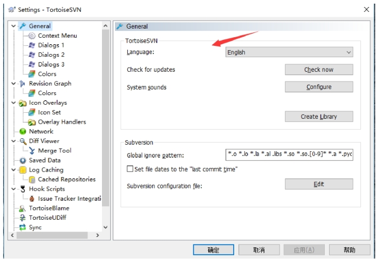Viewport: 382px width, 264px height.
Task: Click the General wrench icon in tree
Action: [x=23, y=26]
